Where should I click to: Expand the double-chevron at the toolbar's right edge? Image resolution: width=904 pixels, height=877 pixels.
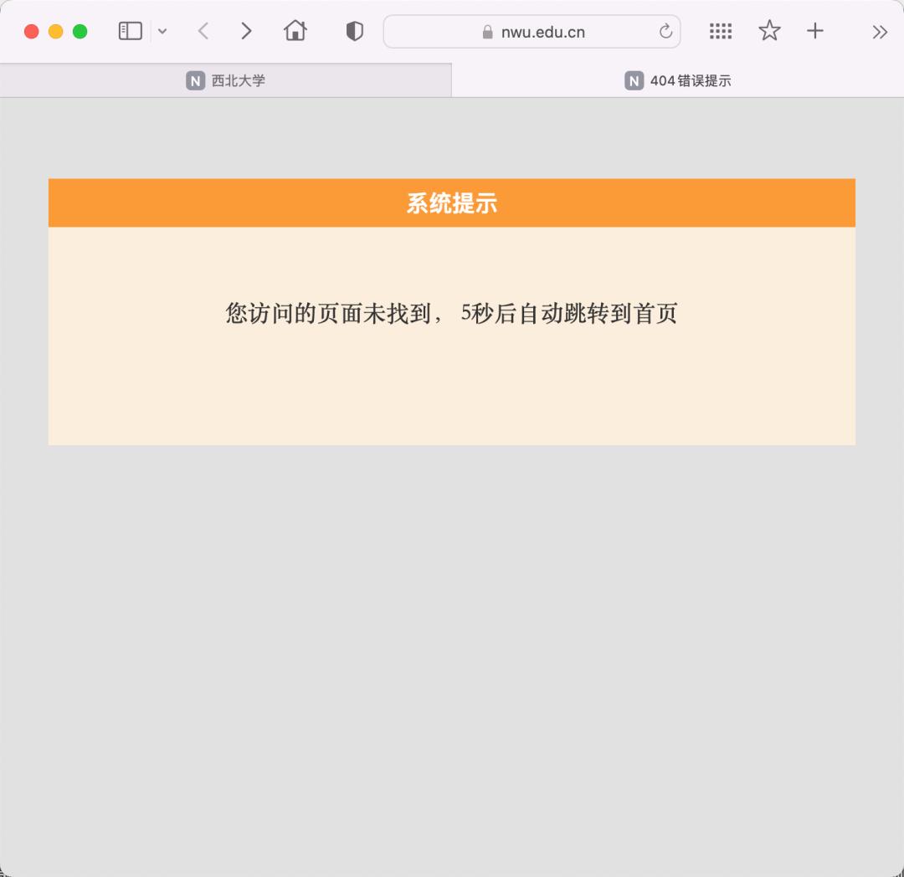[880, 32]
